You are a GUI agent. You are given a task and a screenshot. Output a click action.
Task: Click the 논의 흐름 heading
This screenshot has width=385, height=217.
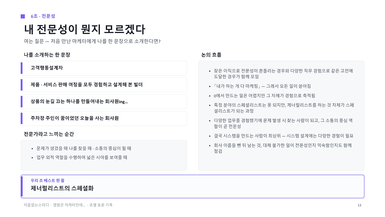211,55
